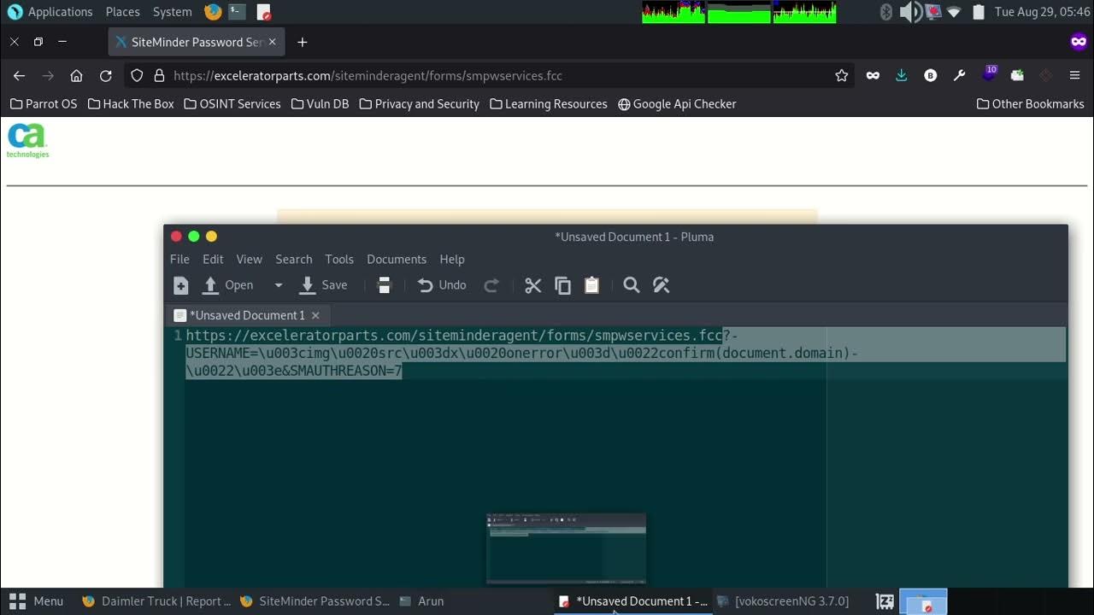Screen dimensions: 1094x615
Task: Open the Menu button in bottom taskbar
Action: point(36,601)
